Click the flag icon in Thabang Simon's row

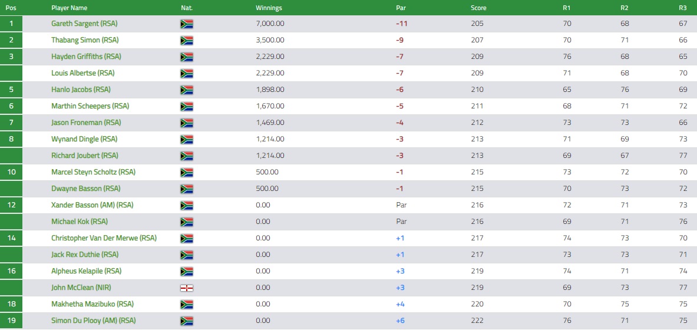pyautogui.click(x=187, y=41)
